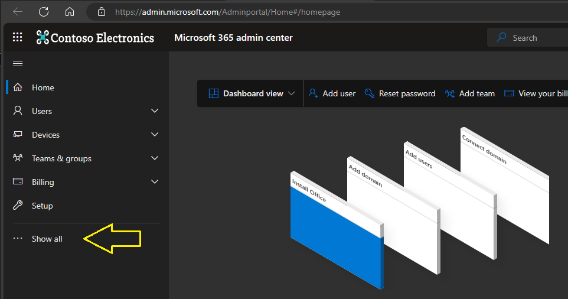
Task: Click the Add user person icon
Action: (x=314, y=93)
